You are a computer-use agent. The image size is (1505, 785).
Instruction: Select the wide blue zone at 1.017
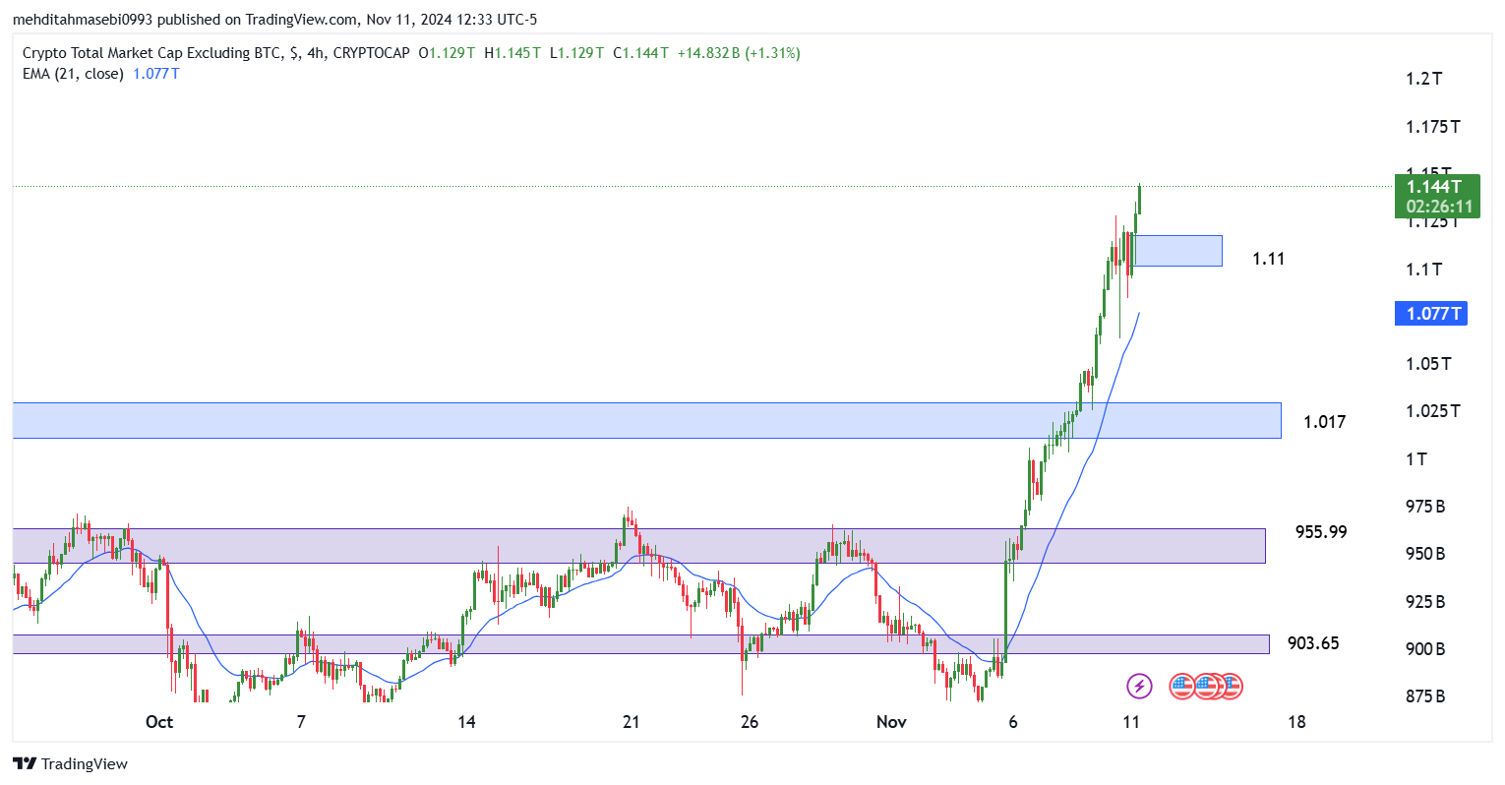(x=647, y=420)
